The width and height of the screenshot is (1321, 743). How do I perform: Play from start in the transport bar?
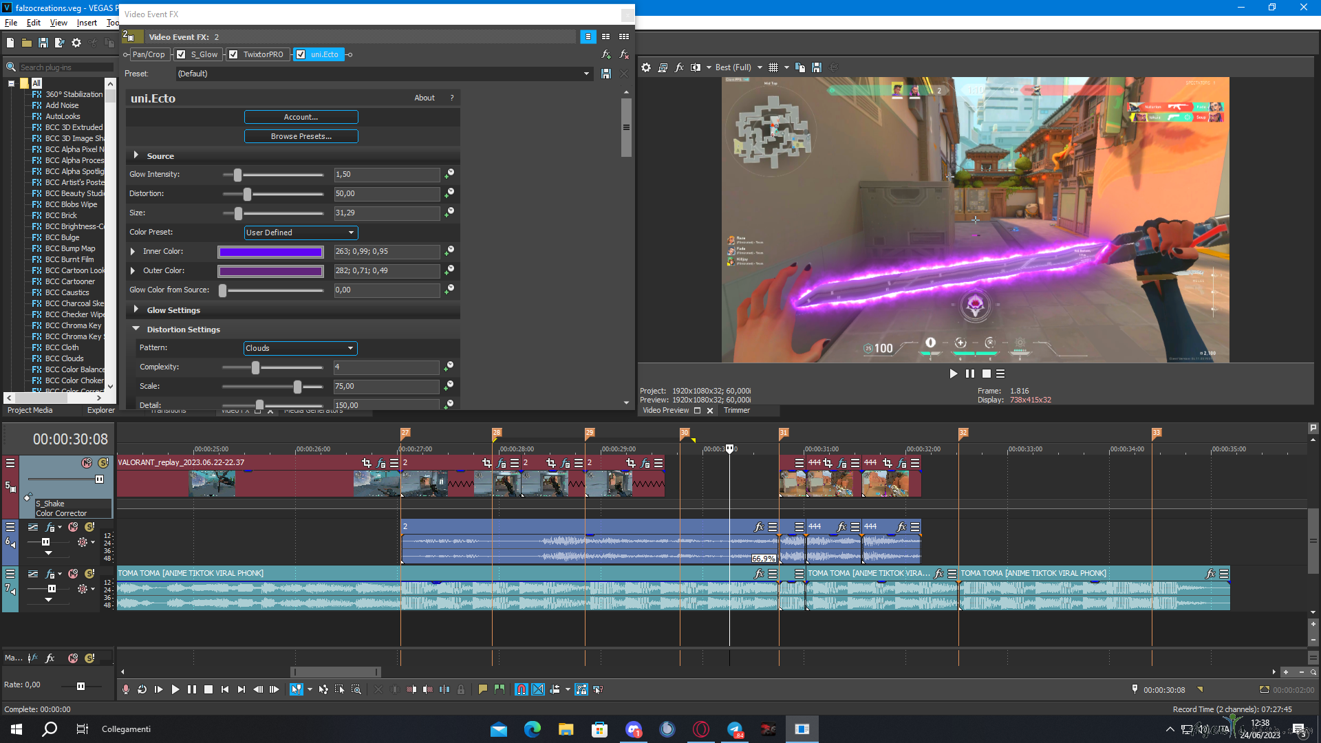159,689
